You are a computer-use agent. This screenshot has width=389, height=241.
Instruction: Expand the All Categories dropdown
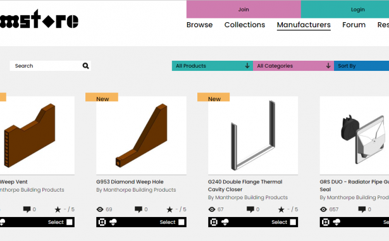(x=293, y=66)
